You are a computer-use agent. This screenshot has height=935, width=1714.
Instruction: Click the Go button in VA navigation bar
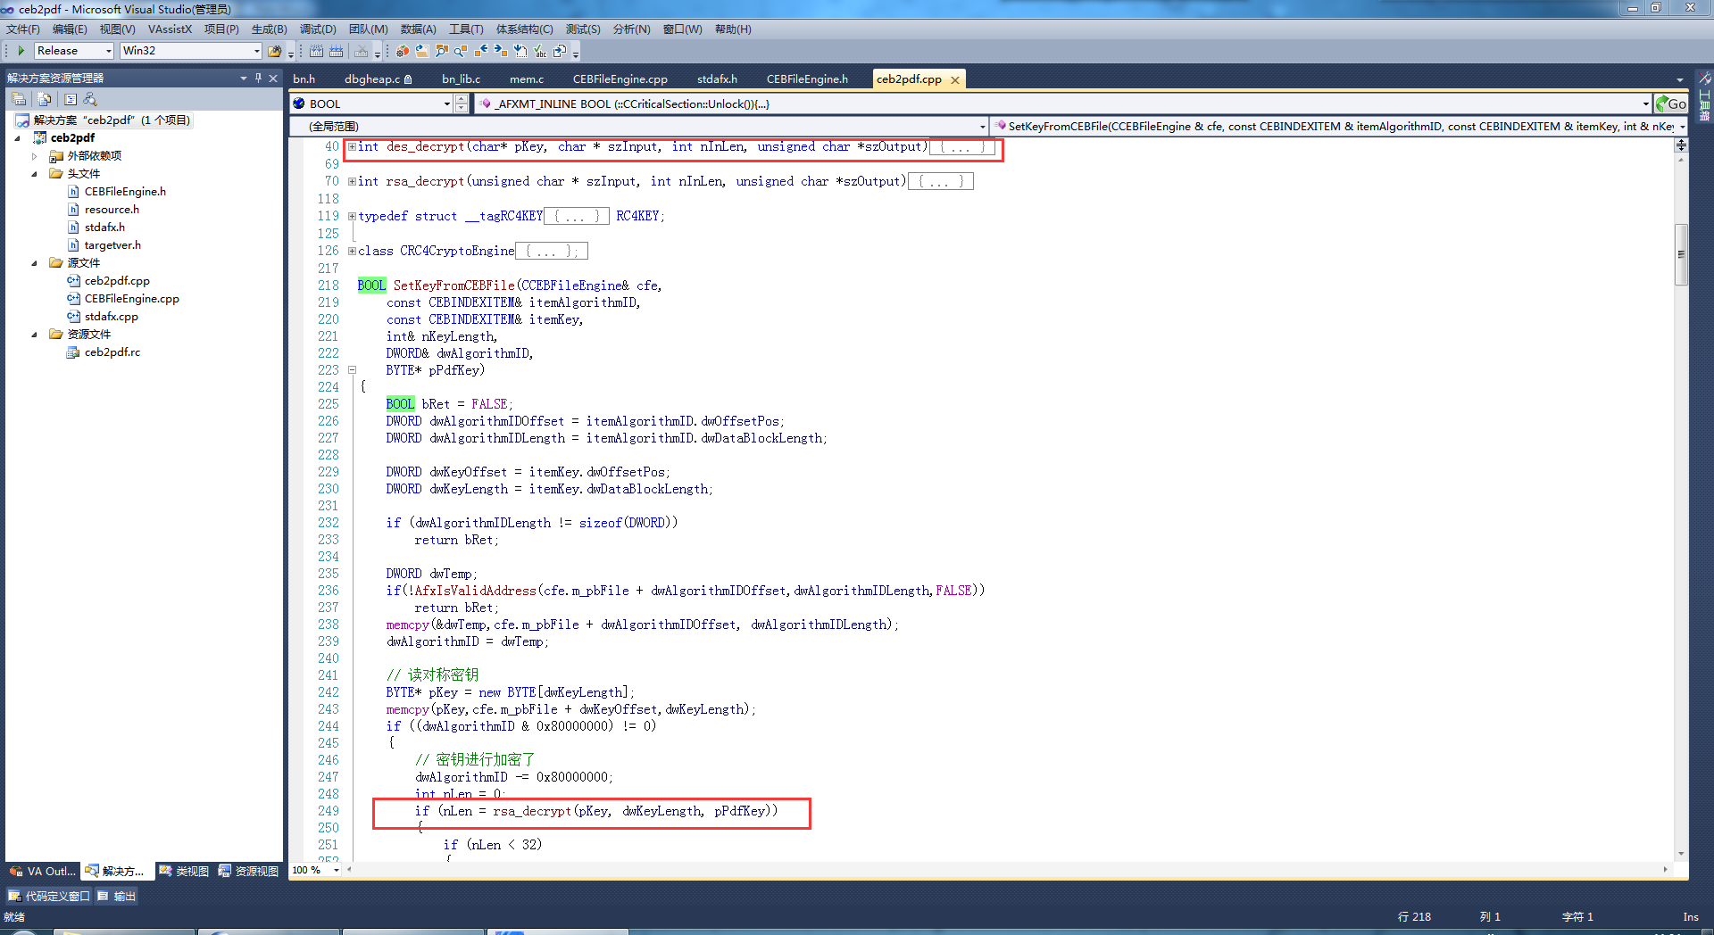click(1671, 103)
